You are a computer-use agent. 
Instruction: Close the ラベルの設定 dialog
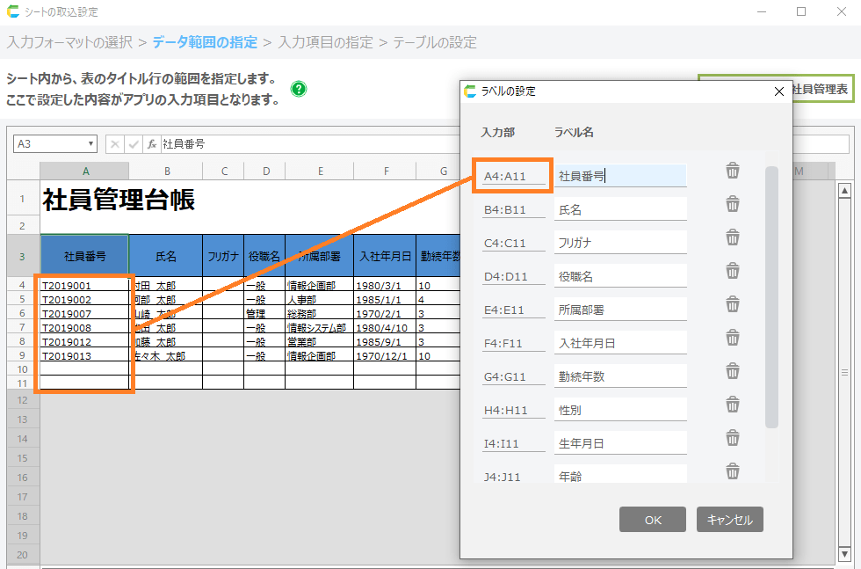tap(778, 91)
